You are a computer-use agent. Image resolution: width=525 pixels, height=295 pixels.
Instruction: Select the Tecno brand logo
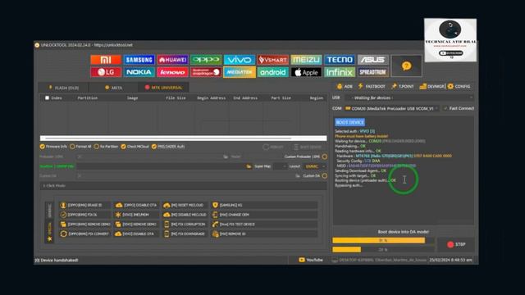pyautogui.click(x=340, y=60)
